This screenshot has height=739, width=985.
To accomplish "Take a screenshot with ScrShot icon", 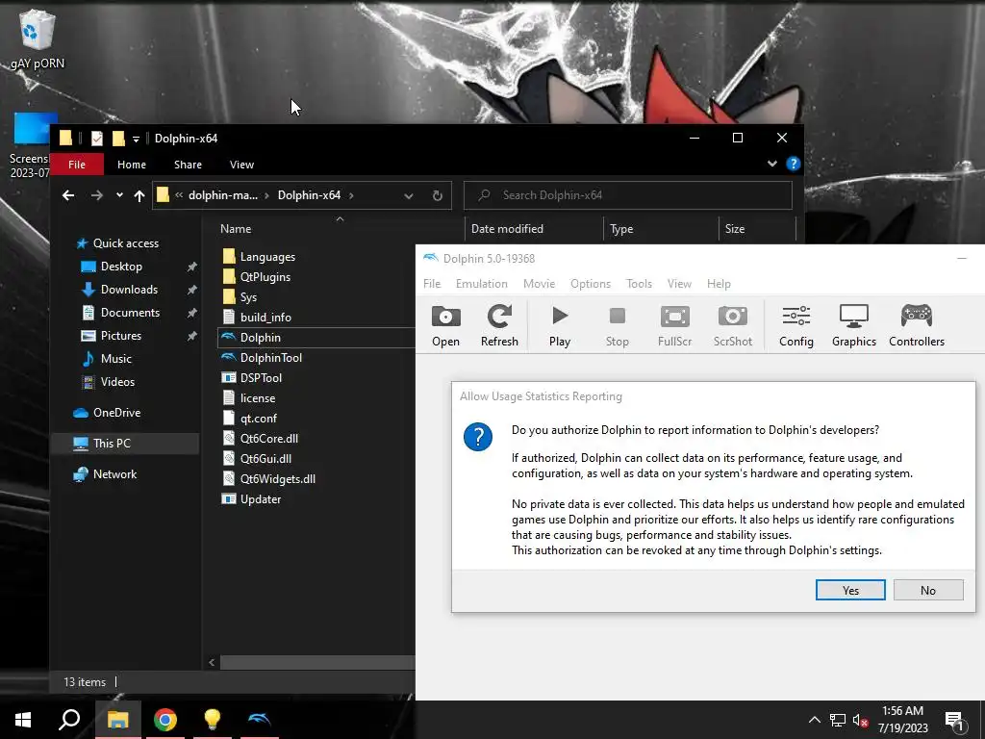I will pos(732,326).
